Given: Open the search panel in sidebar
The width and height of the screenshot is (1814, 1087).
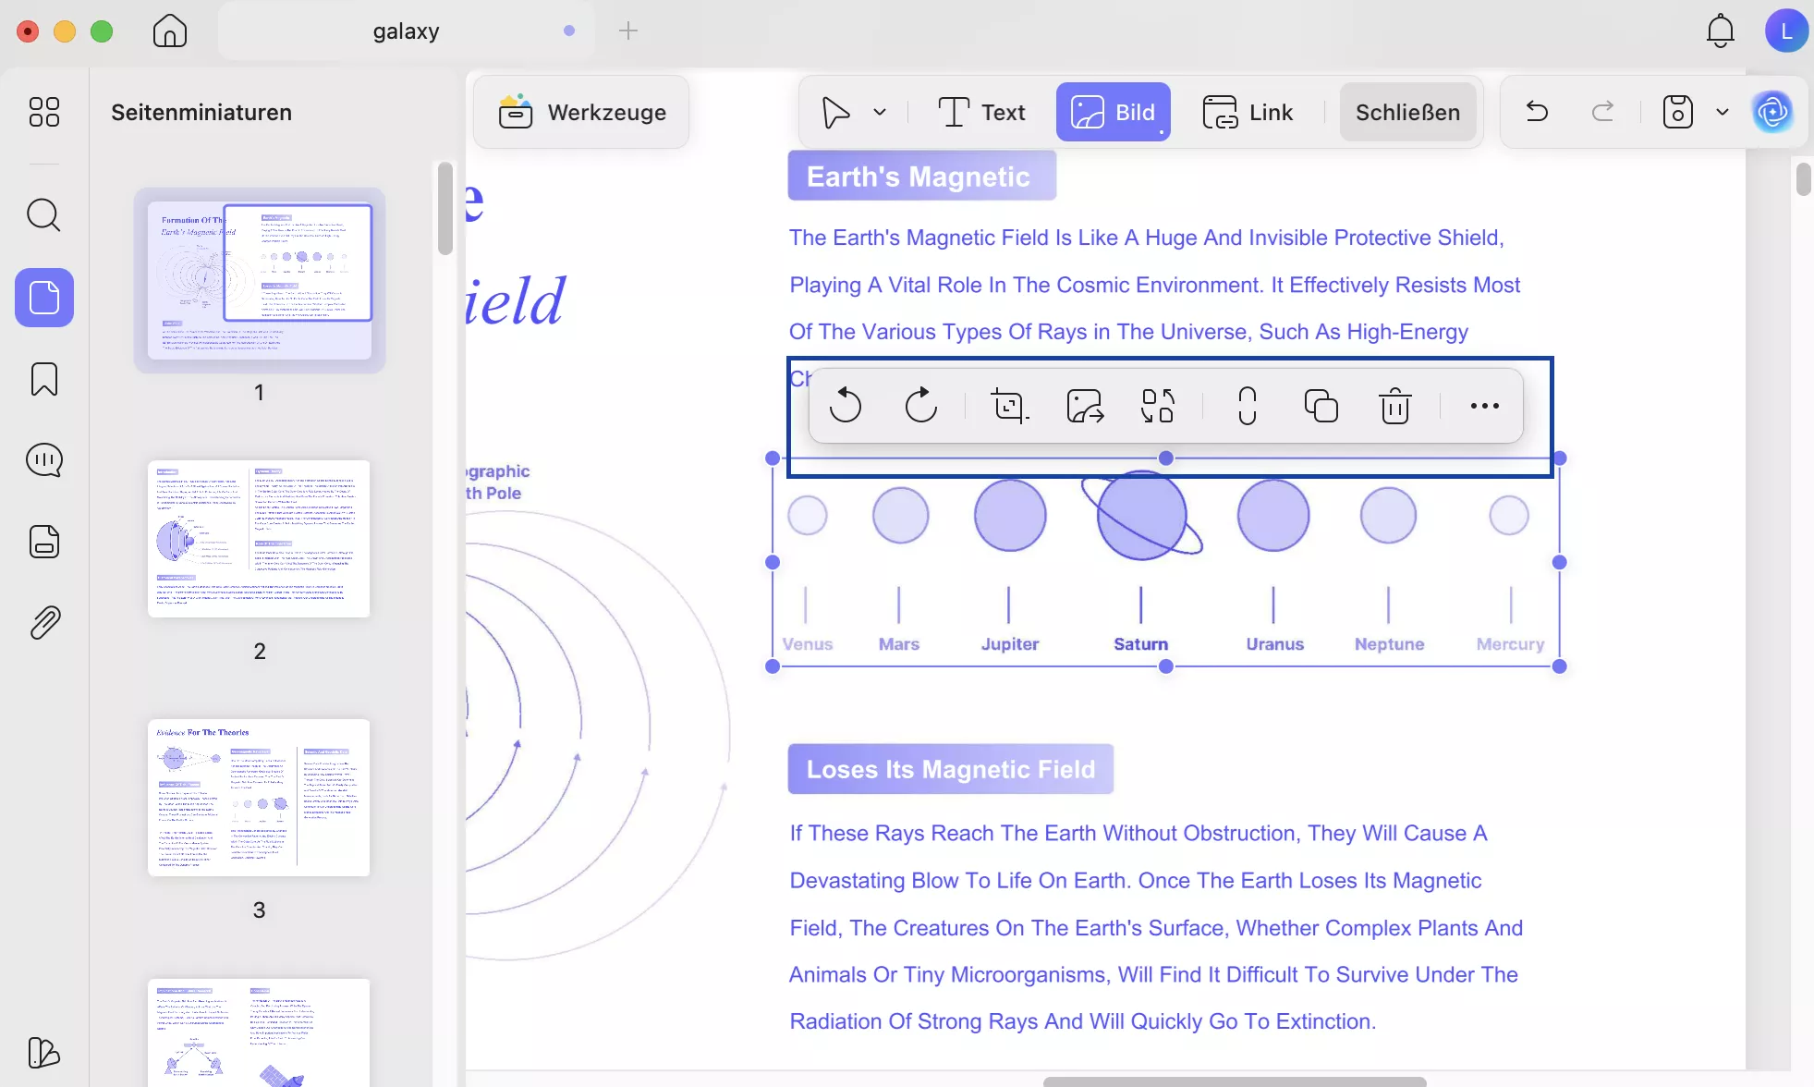Looking at the screenshot, I should tap(43, 215).
